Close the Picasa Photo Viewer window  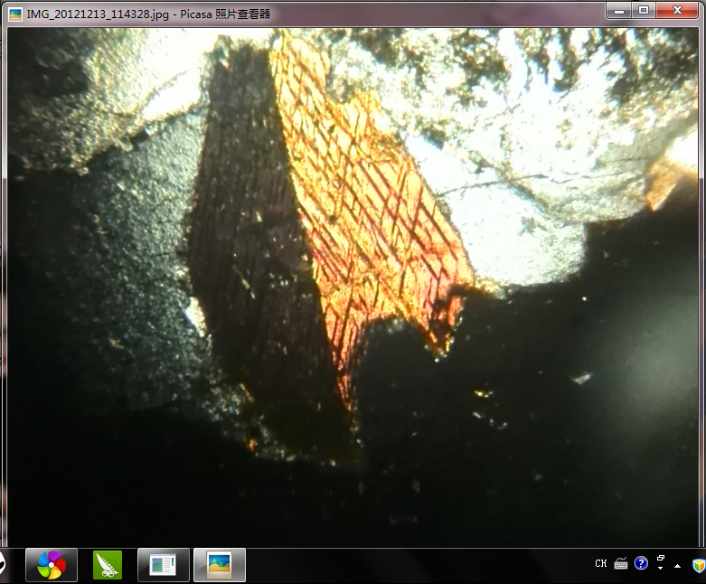tap(677, 10)
